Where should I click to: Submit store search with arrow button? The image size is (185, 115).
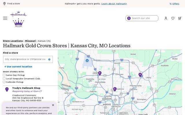click(49, 60)
